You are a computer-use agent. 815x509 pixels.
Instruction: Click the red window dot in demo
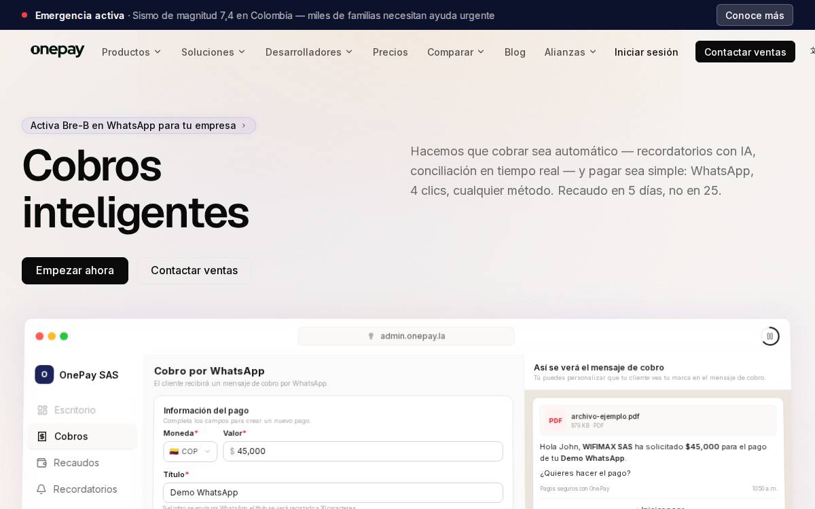39,336
